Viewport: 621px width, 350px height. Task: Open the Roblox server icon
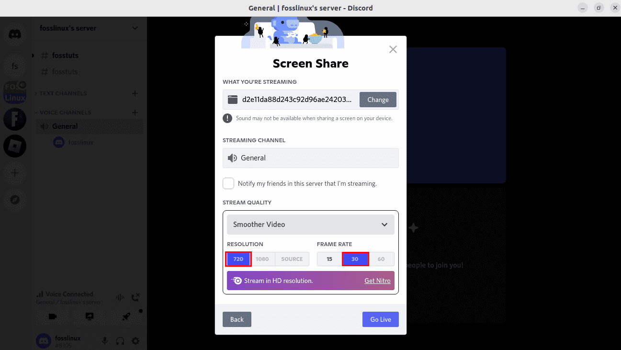pyautogui.click(x=15, y=146)
